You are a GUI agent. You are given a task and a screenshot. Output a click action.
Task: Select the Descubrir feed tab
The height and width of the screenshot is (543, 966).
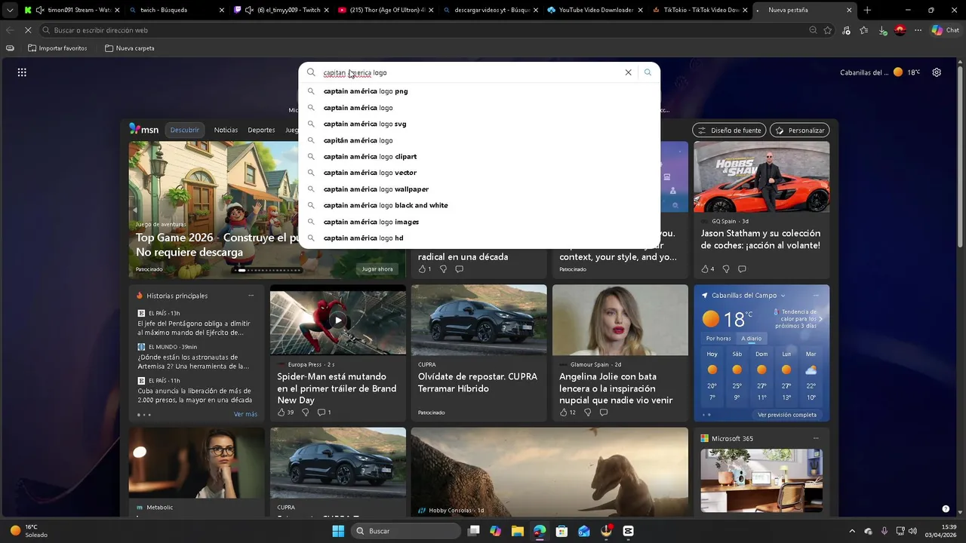coord(185,130)
